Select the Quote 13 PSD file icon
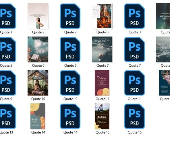Screen dimensions: 170x143 point(8,116)
